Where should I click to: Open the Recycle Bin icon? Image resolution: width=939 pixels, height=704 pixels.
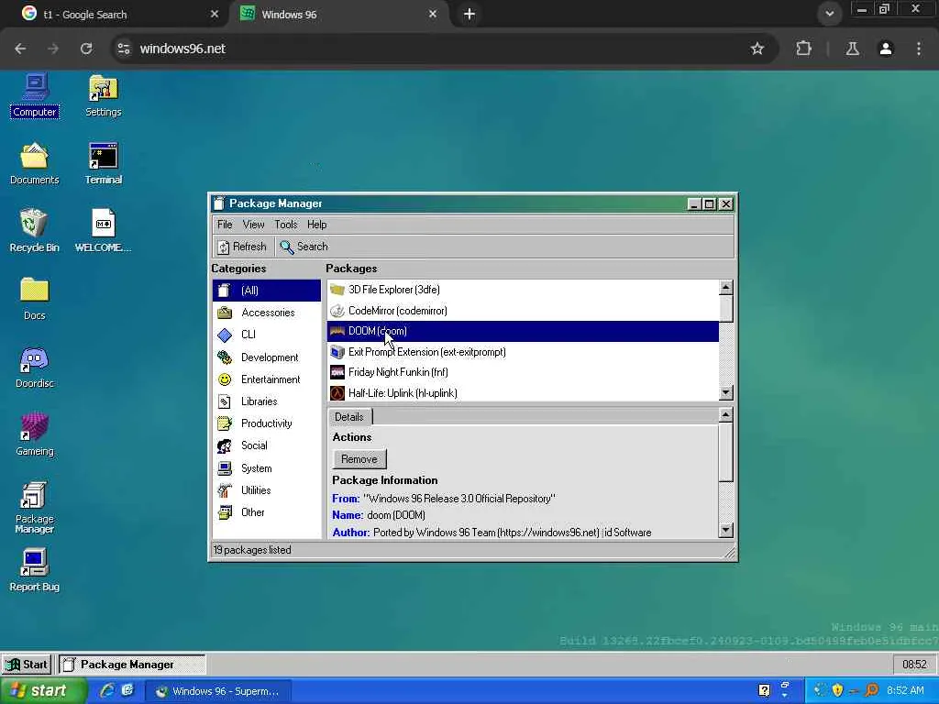[x=34, y=231]
